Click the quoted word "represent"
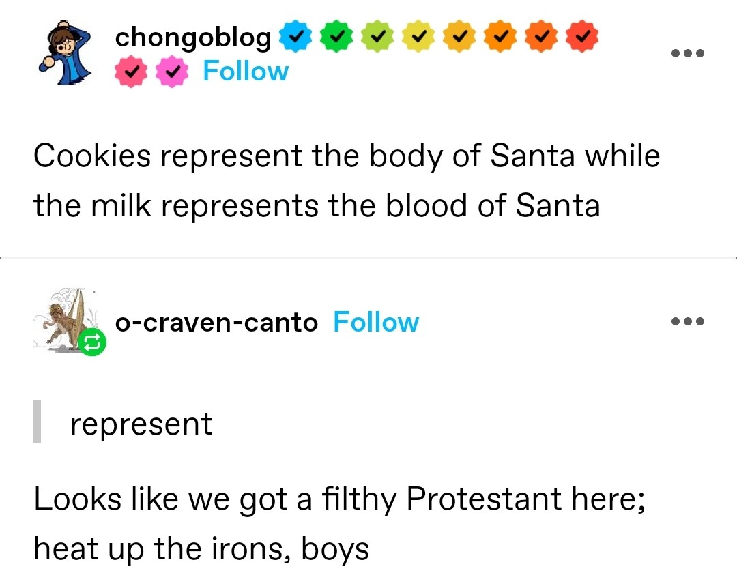Screen dimensions: 737x573 tap(141, 424)
